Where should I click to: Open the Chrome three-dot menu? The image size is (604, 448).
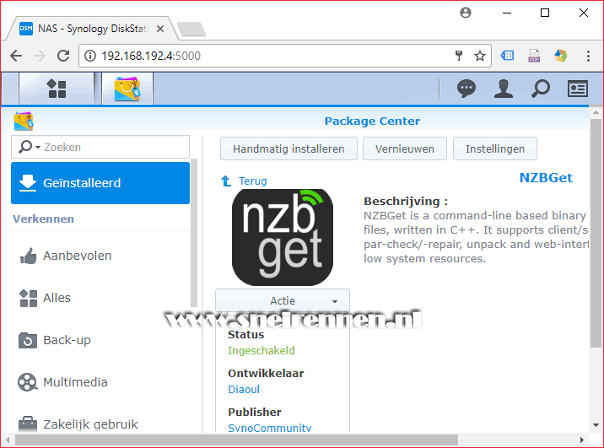(x=588, y=56)
